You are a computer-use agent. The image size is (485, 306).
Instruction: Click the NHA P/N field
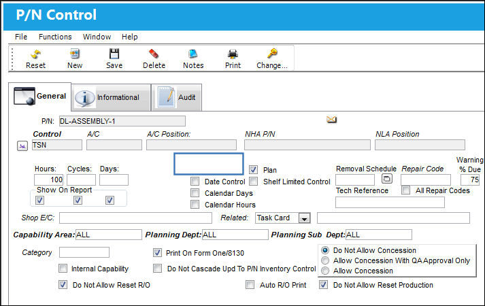tap(307, 145)
